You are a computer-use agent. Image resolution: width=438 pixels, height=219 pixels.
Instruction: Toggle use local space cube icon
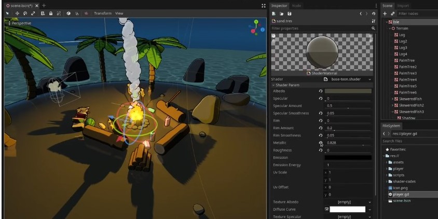point(69,13)
